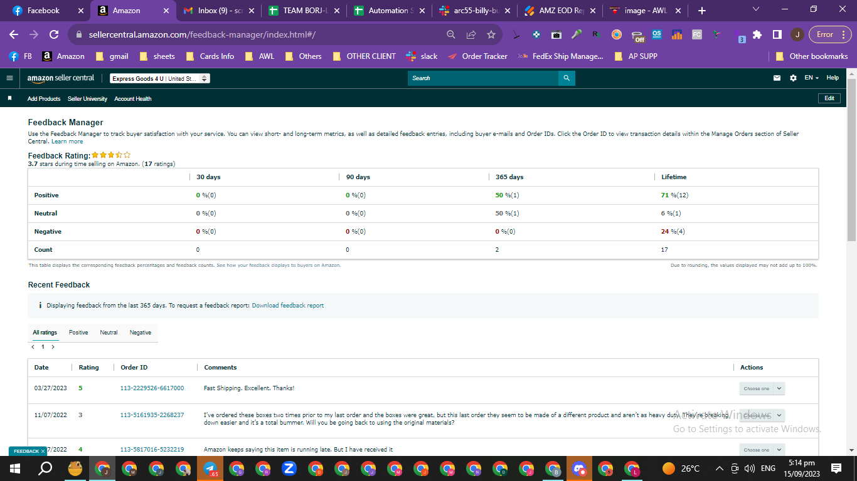Switch to the All ratings tab

pyautogui.click(x=45, y=333)
